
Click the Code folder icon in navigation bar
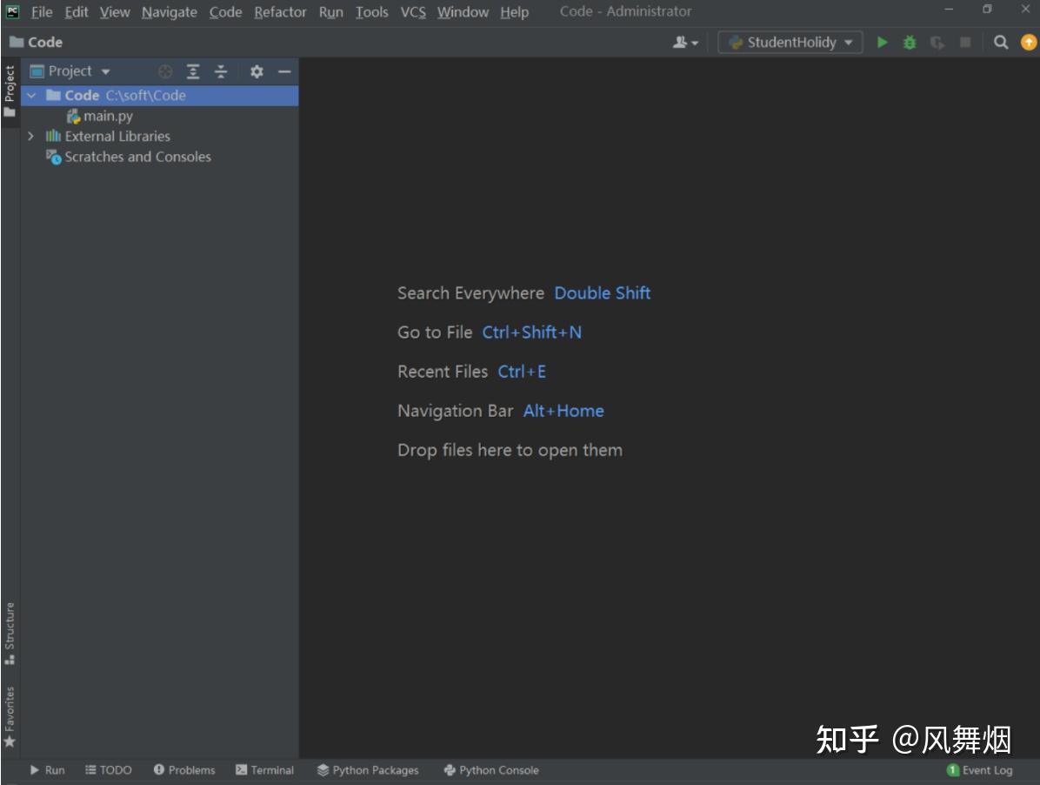pyautogui.click(x=17, y=42)
